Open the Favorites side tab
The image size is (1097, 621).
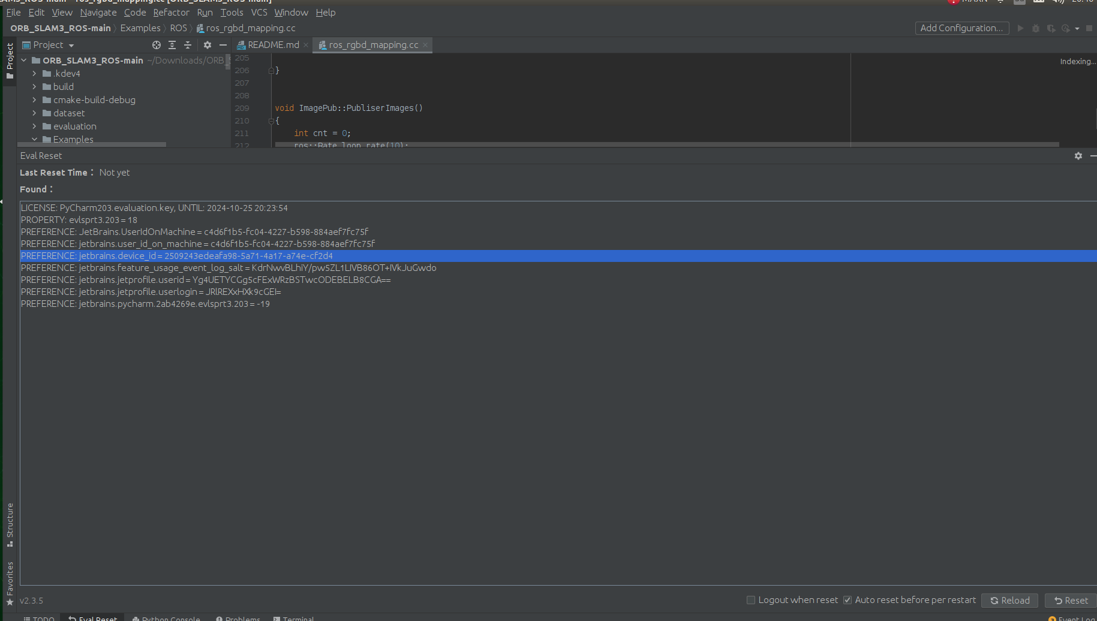(x=10, y=583)
